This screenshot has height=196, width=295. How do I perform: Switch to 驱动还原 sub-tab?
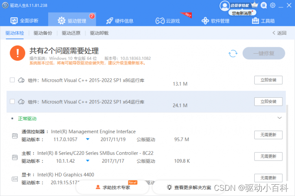(x=71, y=33)
